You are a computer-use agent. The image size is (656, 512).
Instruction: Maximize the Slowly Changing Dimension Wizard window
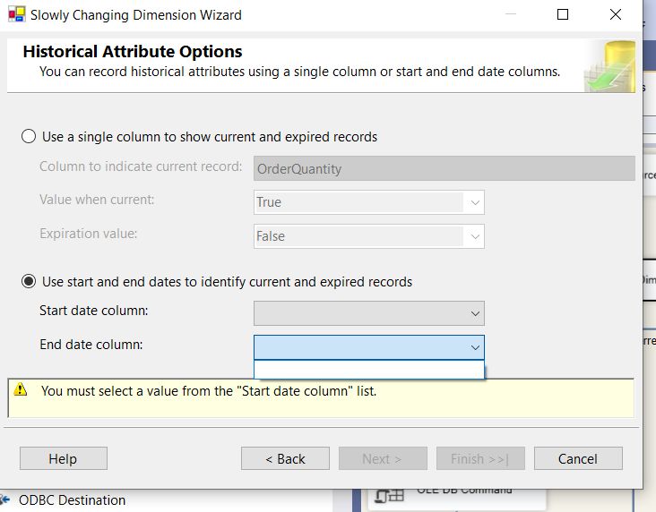563,14
